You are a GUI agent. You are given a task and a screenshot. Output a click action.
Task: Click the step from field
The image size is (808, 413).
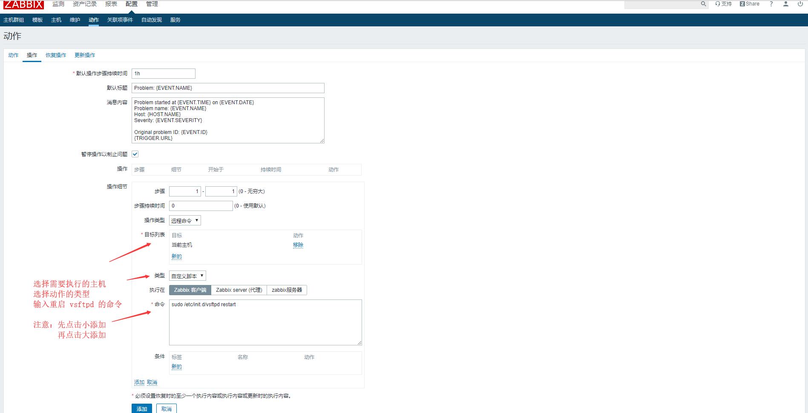point(185,191)
